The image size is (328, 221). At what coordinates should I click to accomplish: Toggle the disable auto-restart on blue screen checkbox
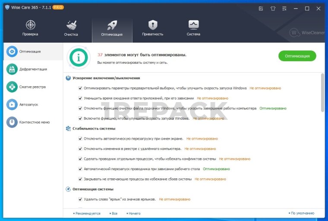[80, 139]
